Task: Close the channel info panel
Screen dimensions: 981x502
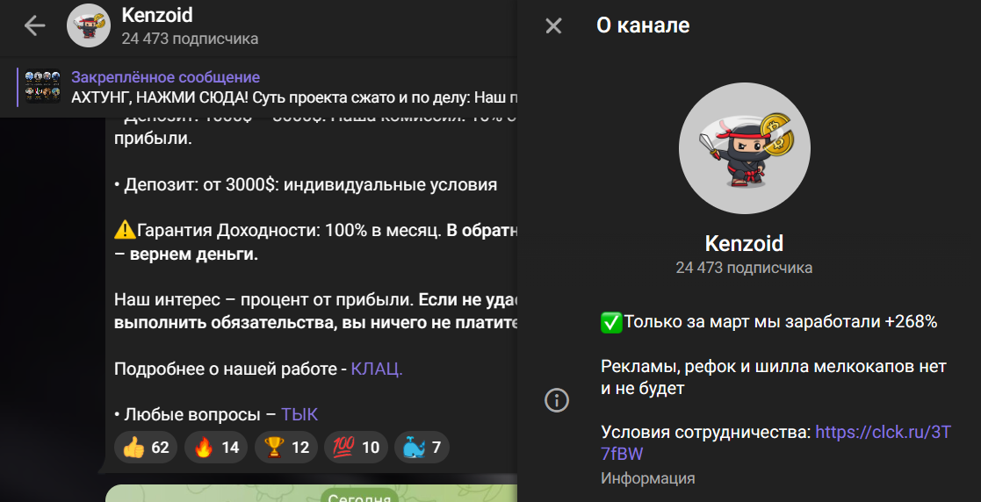Action: coord(553,25)
